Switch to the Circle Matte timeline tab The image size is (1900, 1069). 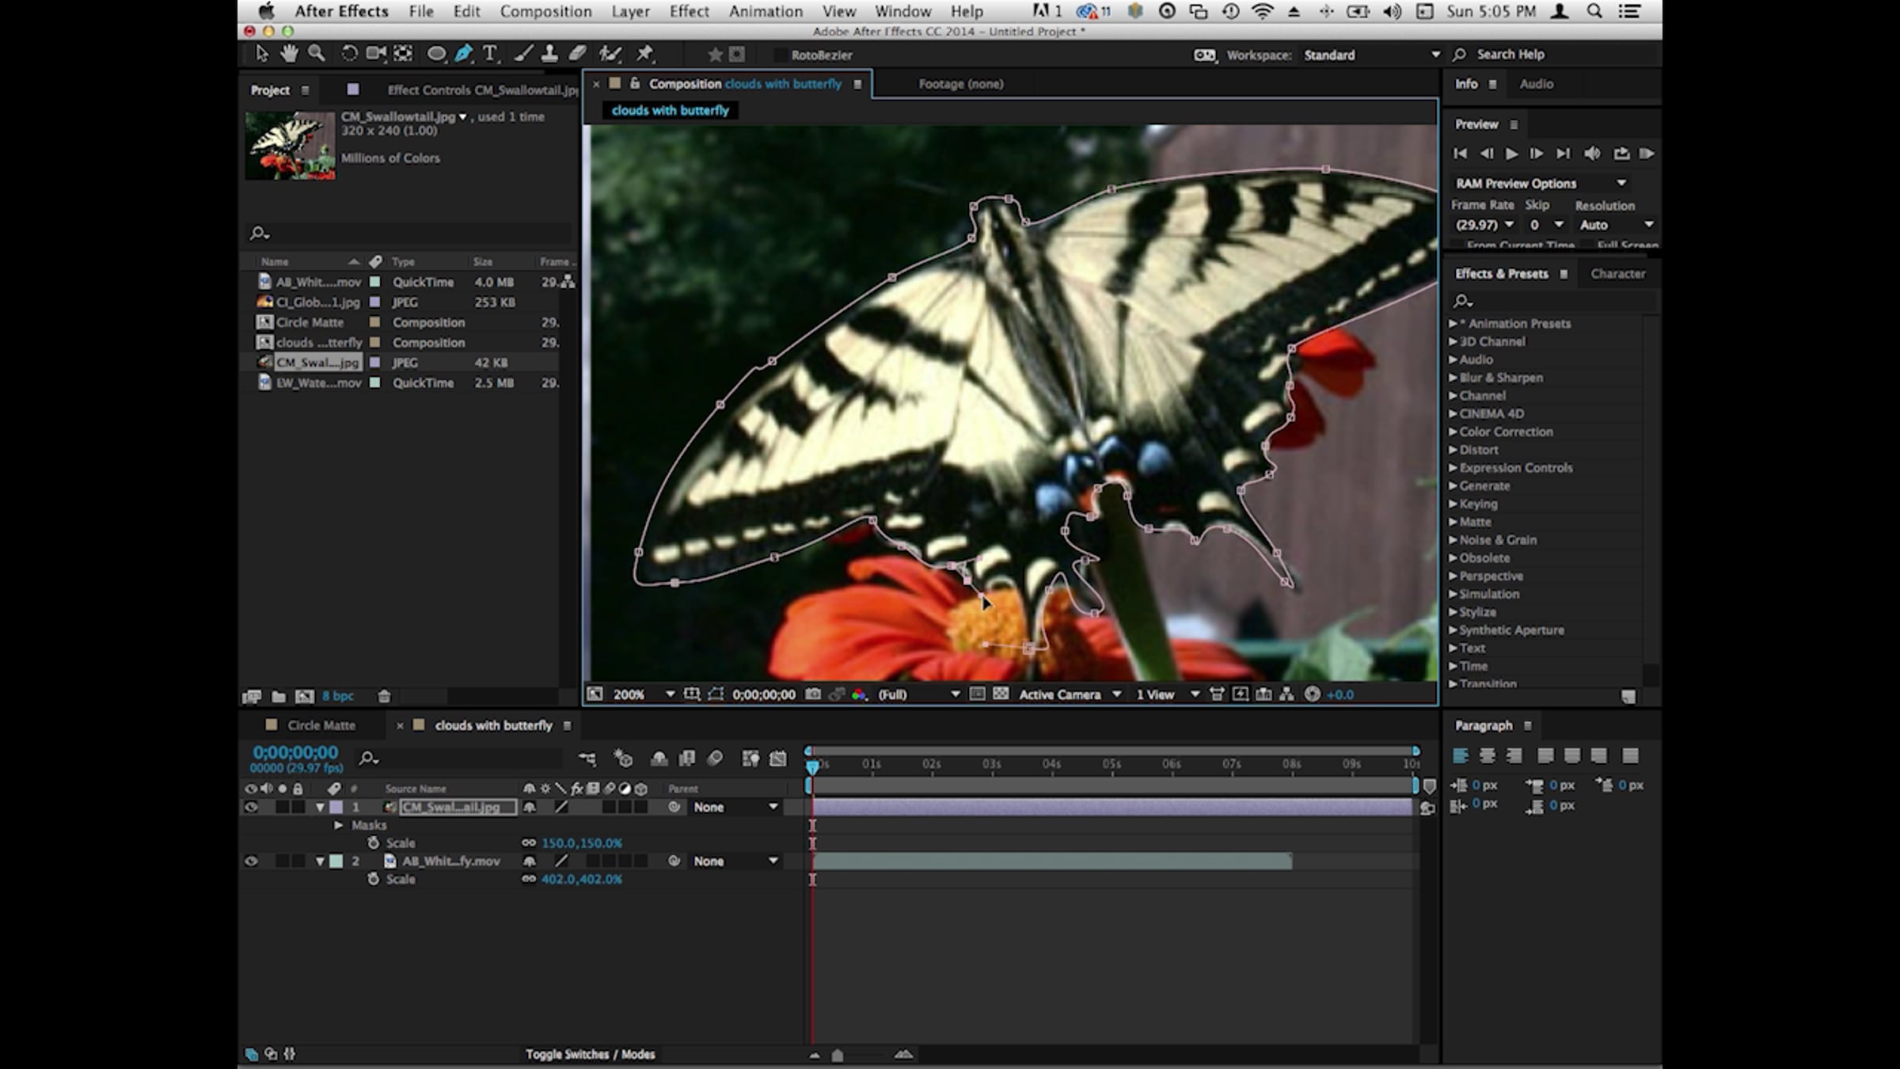coord(321,725)
